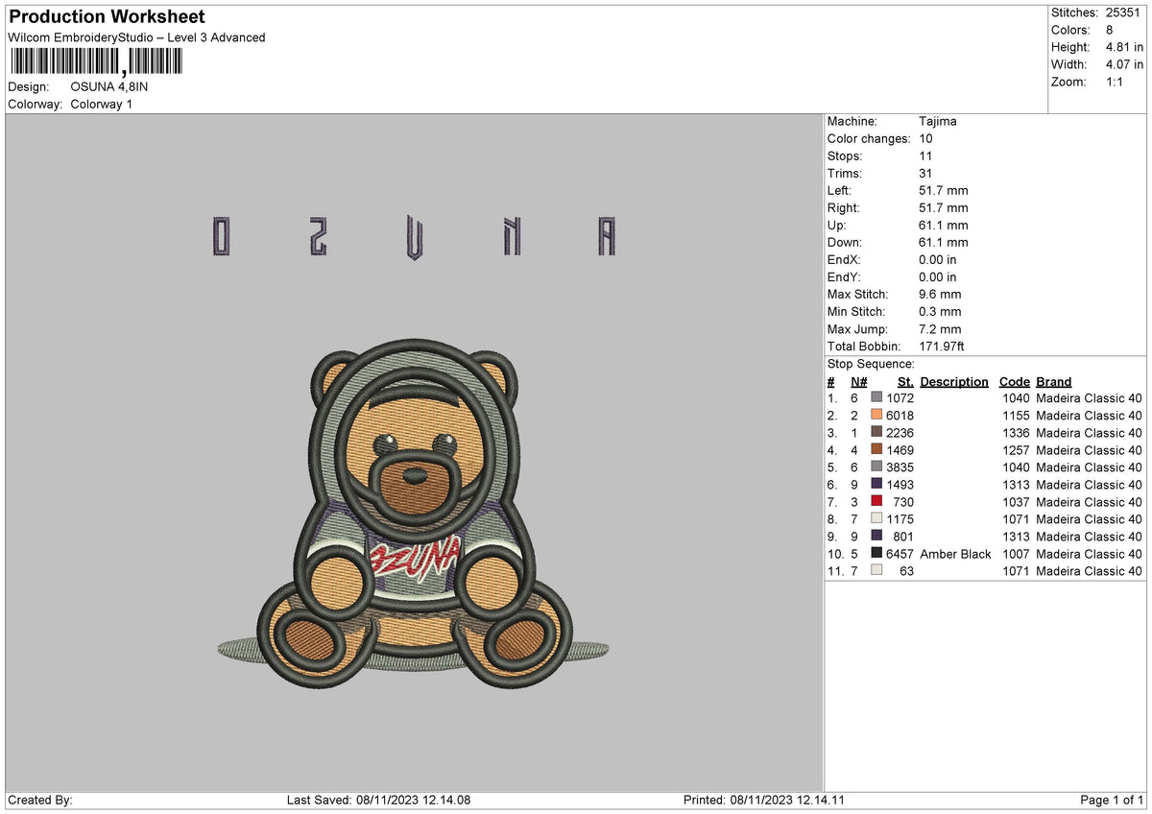
Task: Click the 'Stops:' label
Action: [x=845, y=156]
